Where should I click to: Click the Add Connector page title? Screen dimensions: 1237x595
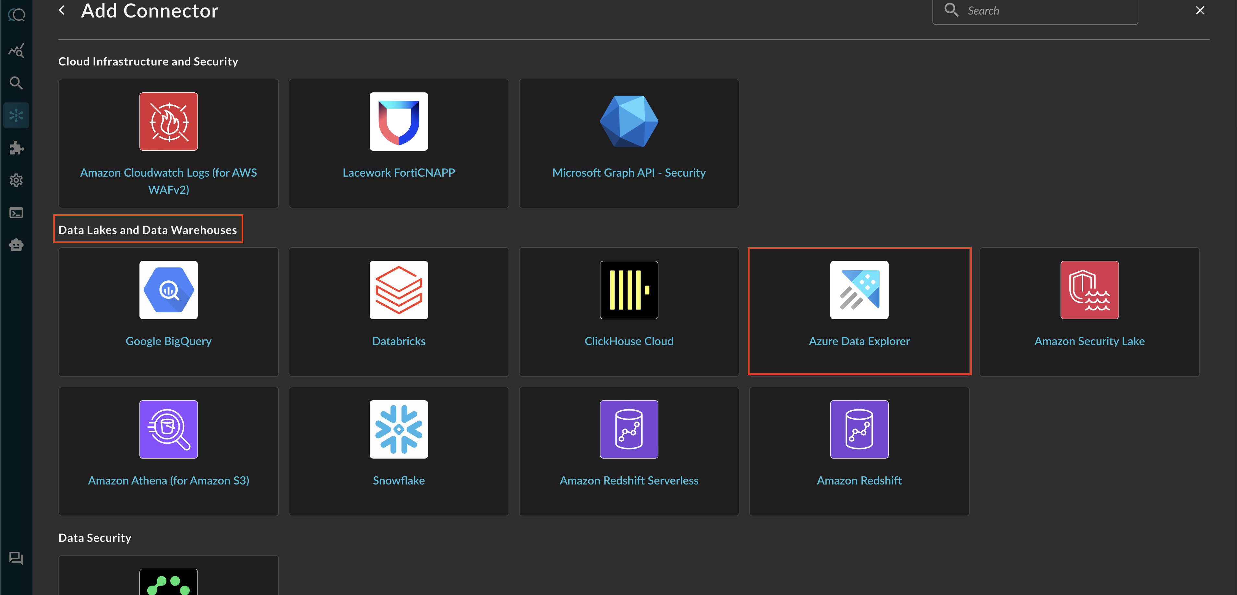(149, 11)
